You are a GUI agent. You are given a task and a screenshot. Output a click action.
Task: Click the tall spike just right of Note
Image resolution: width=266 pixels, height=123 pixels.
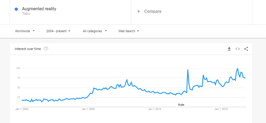188,70
